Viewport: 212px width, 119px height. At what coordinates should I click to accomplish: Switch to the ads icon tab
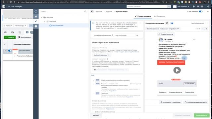[27, 32]
